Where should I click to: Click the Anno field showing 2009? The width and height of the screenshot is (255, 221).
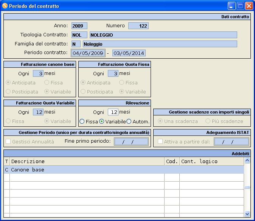click(79, 26)
